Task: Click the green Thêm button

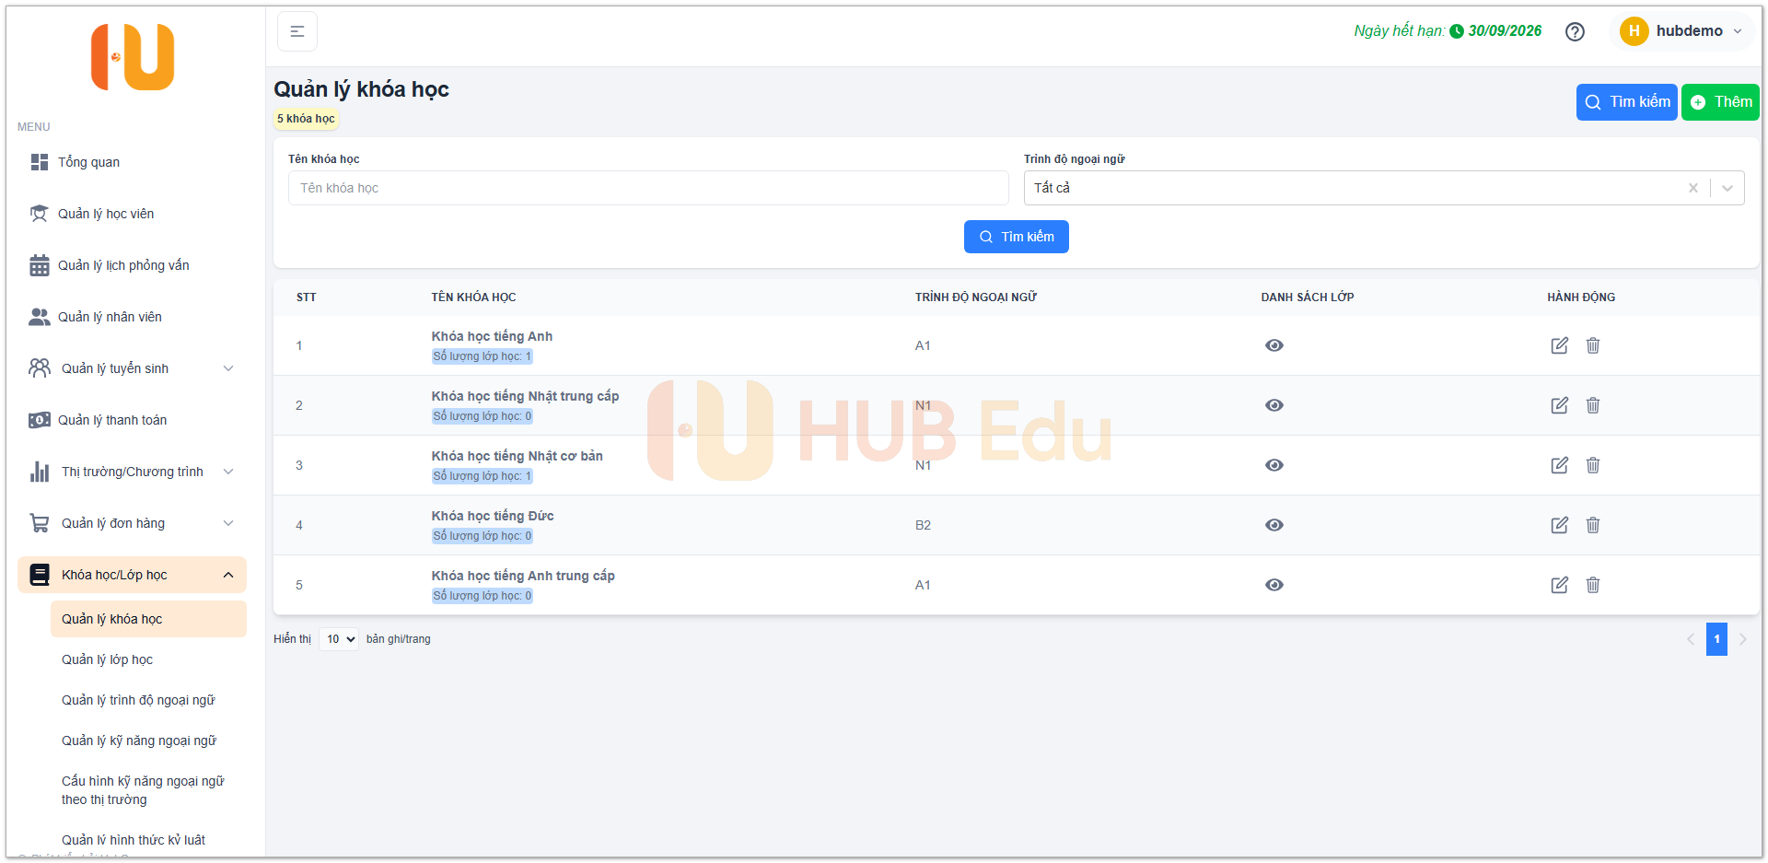Action: coord(1719,102)
